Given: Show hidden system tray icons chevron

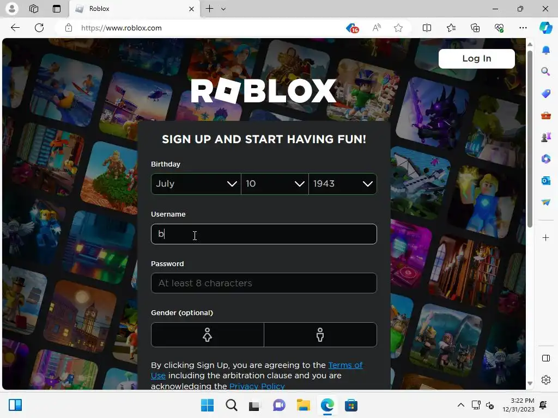Looking at the screenshot, I should coord(461,405).
